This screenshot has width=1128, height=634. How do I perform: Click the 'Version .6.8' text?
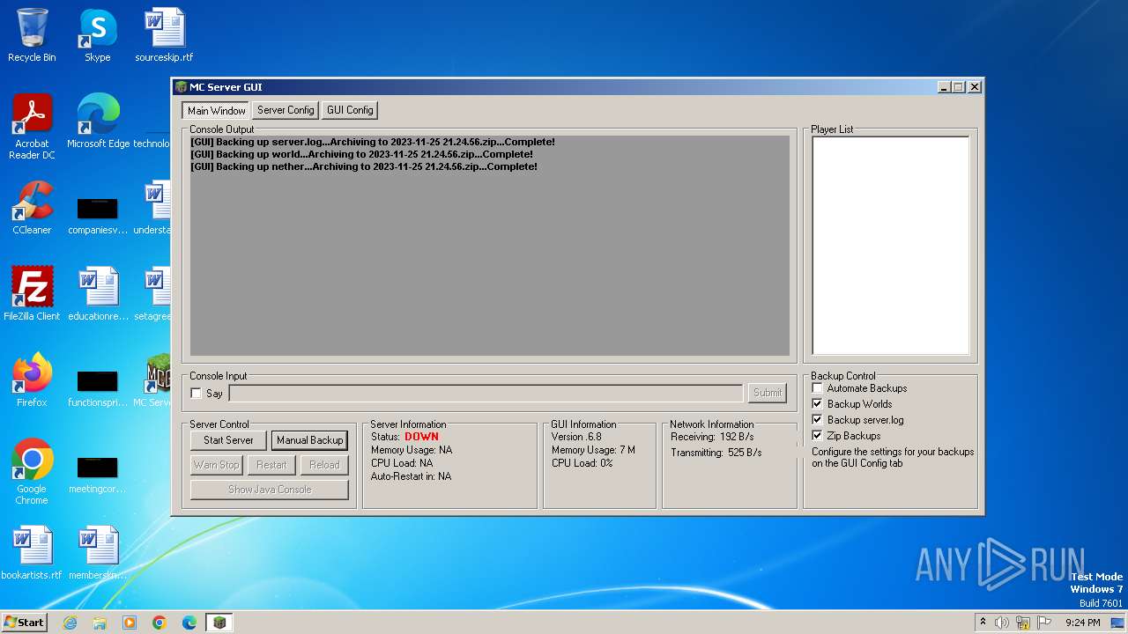click(576, 437)
